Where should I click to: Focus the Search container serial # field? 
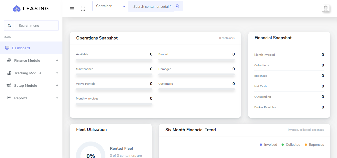(x=151, y=6)
